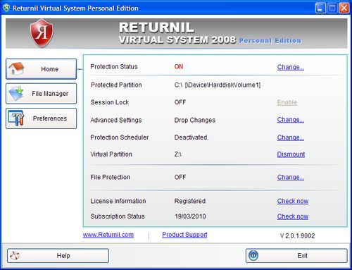The image size is (352, 270).
Task: Click the Help button's red swirl icon
Action: tap(15, 255)
